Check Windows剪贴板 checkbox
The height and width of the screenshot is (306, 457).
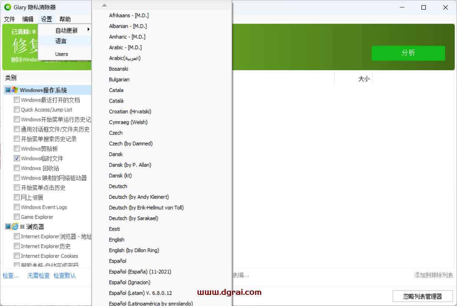tap(17, 149)
